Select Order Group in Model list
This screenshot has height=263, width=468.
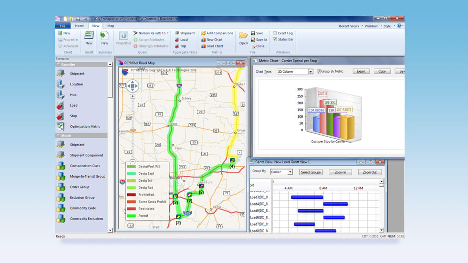click(x=80, y=187)
